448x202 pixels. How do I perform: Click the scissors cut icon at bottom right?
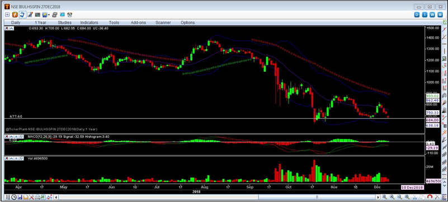[414, 197]
